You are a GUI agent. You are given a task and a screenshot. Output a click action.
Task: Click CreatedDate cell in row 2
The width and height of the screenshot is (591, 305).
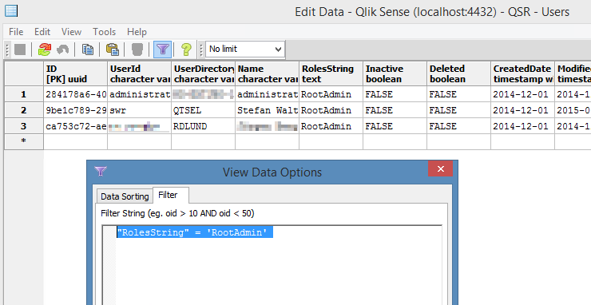(523, 110)
